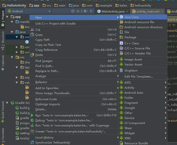Click the example breadcrumb folder

click(104, 6)
